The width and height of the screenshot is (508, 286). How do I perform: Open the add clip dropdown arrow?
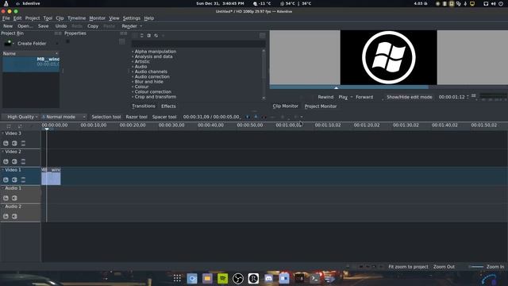point(13,44)
